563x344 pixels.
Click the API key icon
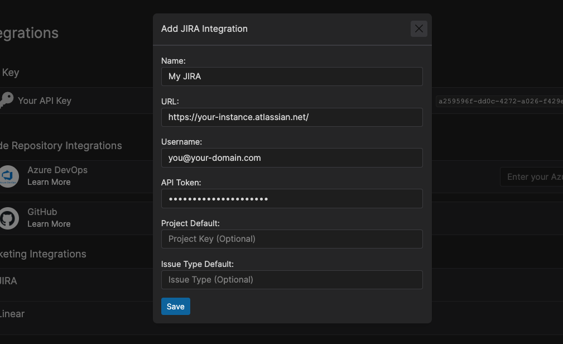pyautogui.click(x=6, y=100)
